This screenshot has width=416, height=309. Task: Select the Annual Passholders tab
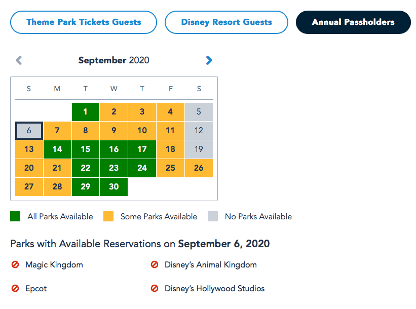pyautogui.click(x=353, y=22)
